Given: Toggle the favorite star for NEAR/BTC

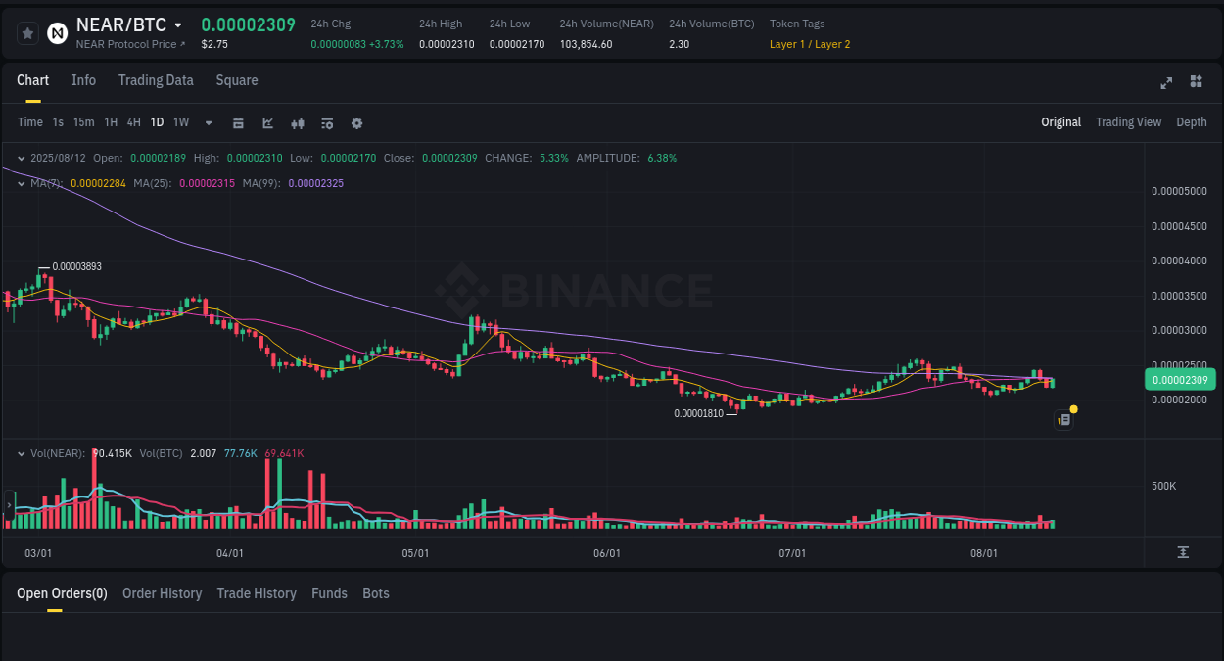Looking at the screenshot, I should point(27,32).
